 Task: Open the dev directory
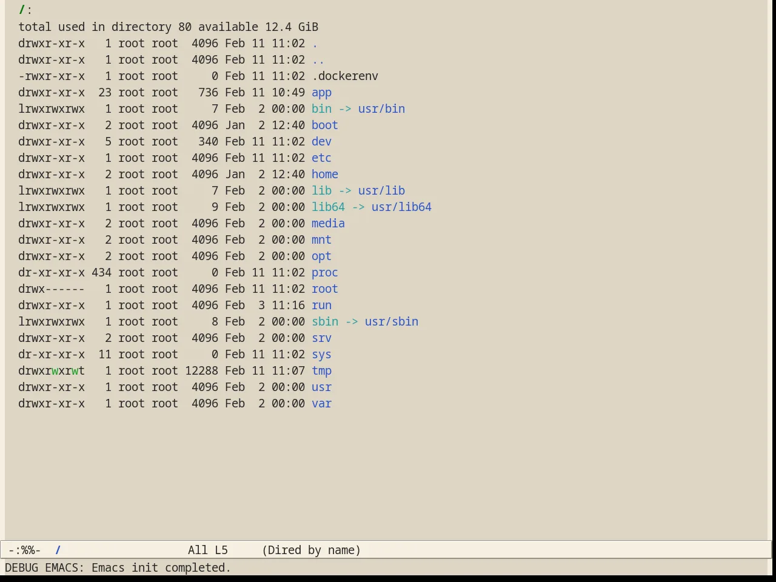click(321, 142)
